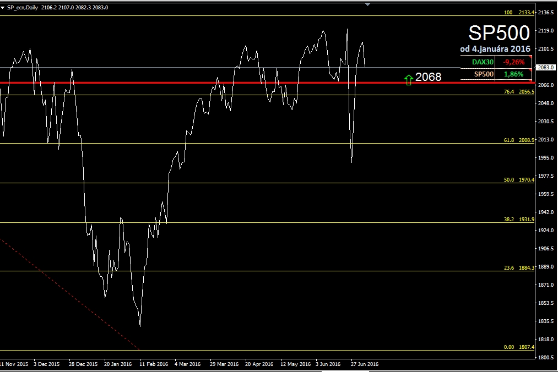Select the 76.4 2056.5 Fibonacci label
Viewport: 558px width, 372px height.
519,92
